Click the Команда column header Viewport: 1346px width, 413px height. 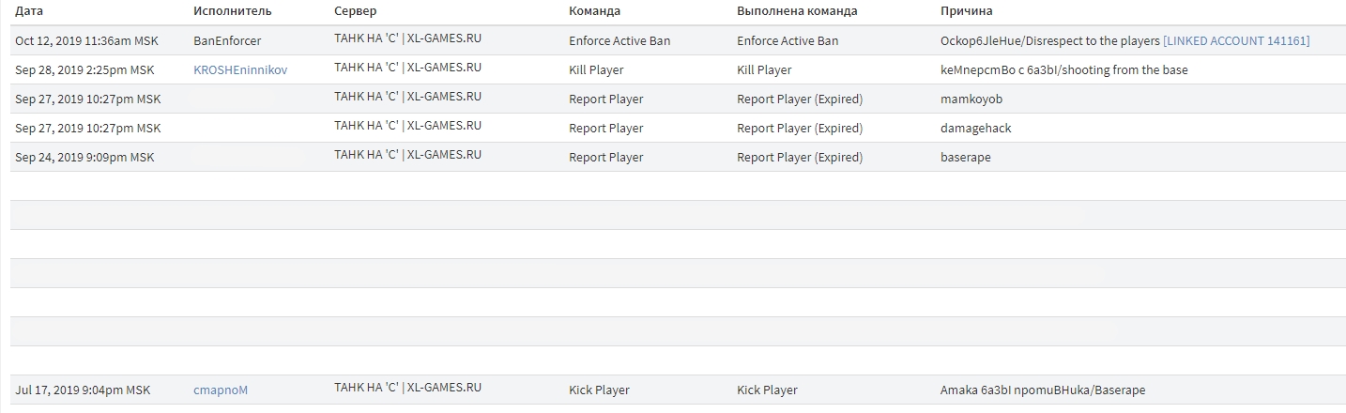tap(594, 11)
